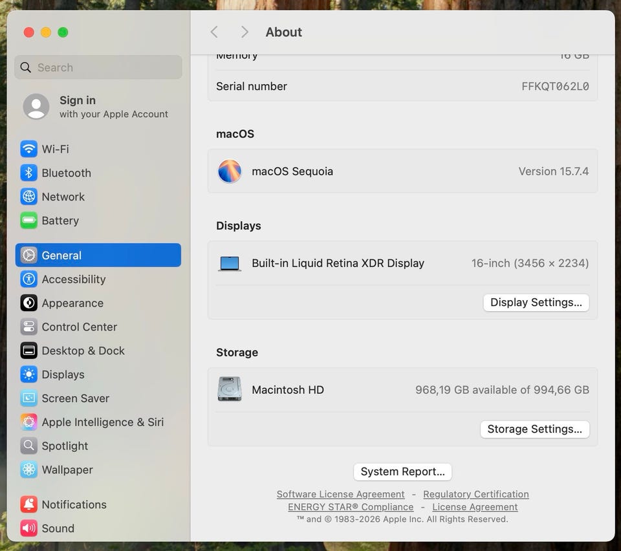Click the Search field in sidebar
Screen dimensions: 621x551
(x=98, y=67)
